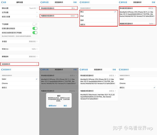The height and width of the screenshot is (135, 157).
Task: Select the 自定义 option below 安卓
Action: point(98,24)
